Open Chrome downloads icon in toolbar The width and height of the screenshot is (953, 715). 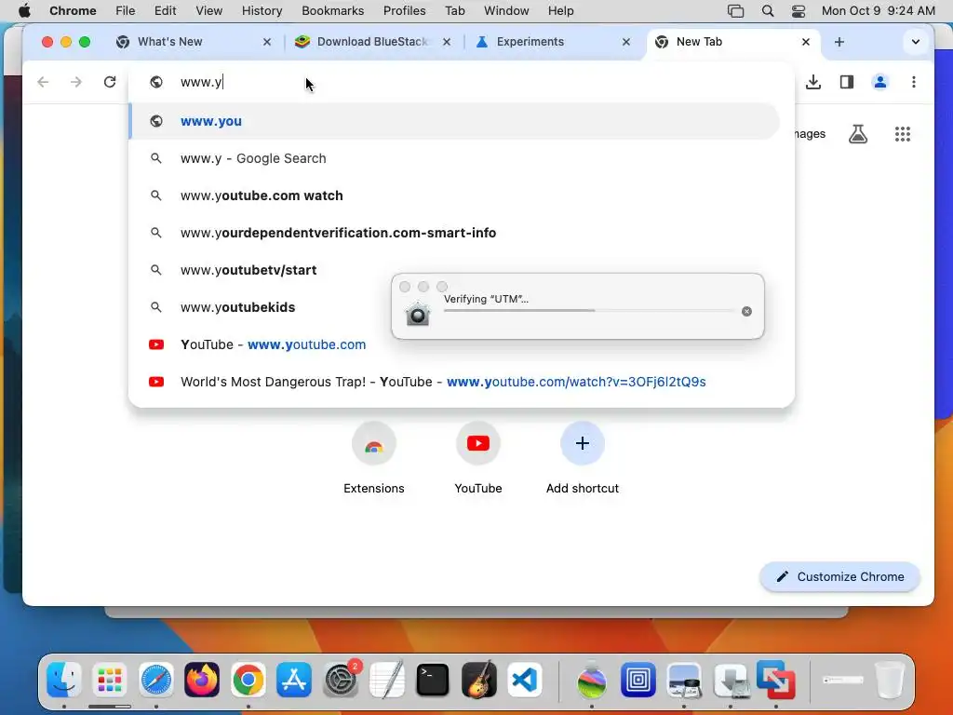[x=813, y=82]
